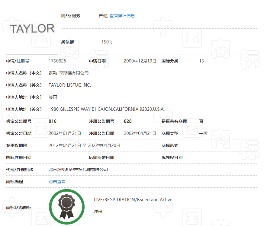The image size is (264, 226).
Task: Click the 点击查看 trademark process link
Action: coord(57,182)
